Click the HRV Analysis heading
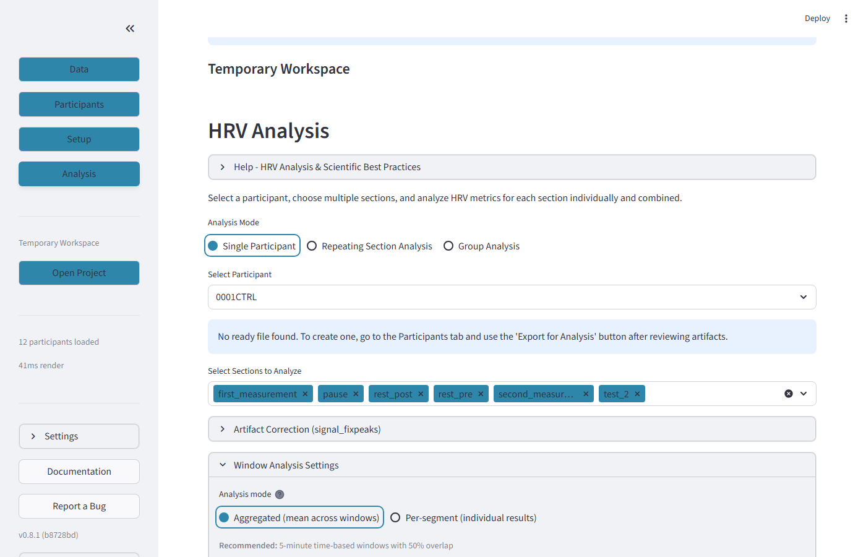 click(268, 131)
